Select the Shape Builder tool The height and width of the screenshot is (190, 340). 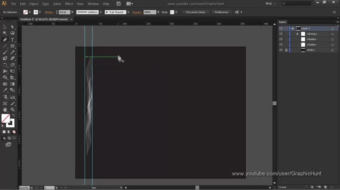tap(5, 77)
